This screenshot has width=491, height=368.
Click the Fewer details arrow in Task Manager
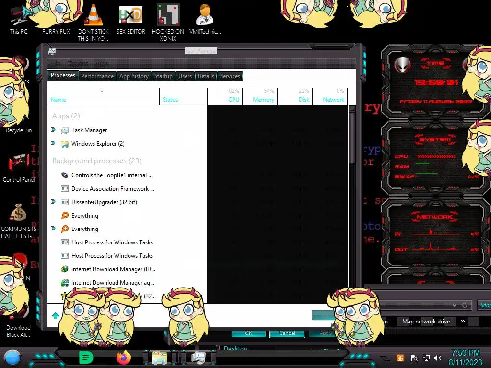[x=56, y=315]
